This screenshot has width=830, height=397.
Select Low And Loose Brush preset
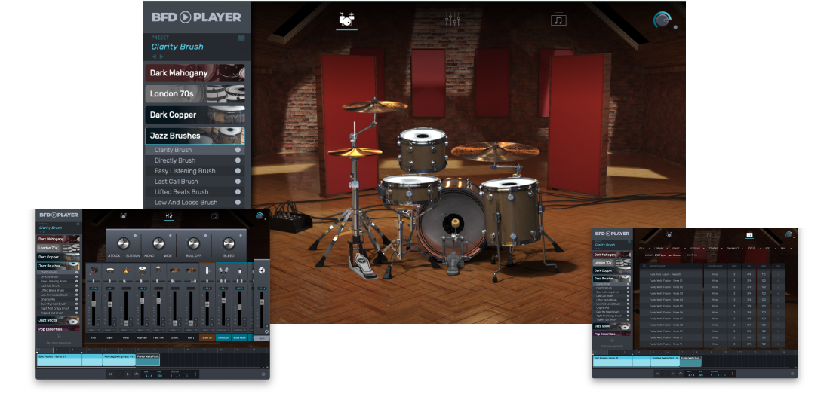point(186,203)
